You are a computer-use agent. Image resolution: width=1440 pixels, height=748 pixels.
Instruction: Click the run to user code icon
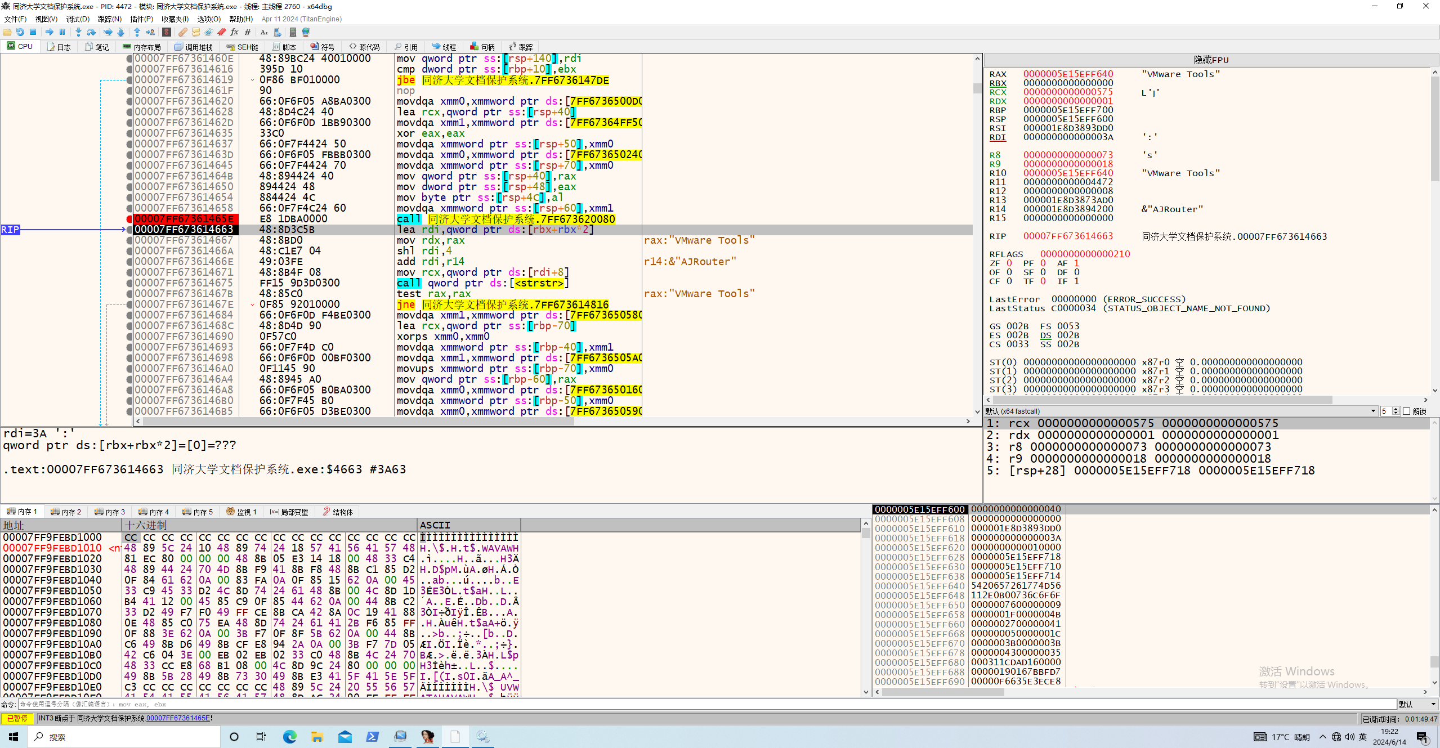(150, 32)
